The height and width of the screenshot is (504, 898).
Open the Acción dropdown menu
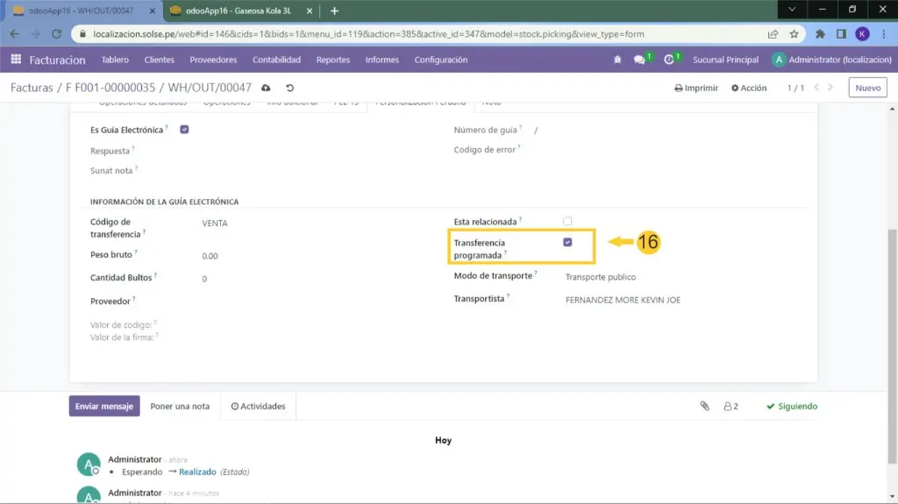pyautogui.click(x=747, y=89)
